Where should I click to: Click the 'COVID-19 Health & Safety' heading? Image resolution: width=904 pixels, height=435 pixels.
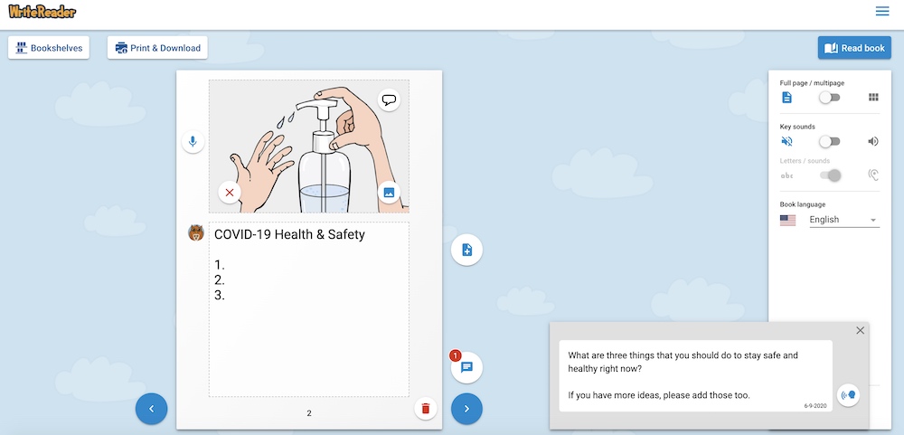click(289, 235)
